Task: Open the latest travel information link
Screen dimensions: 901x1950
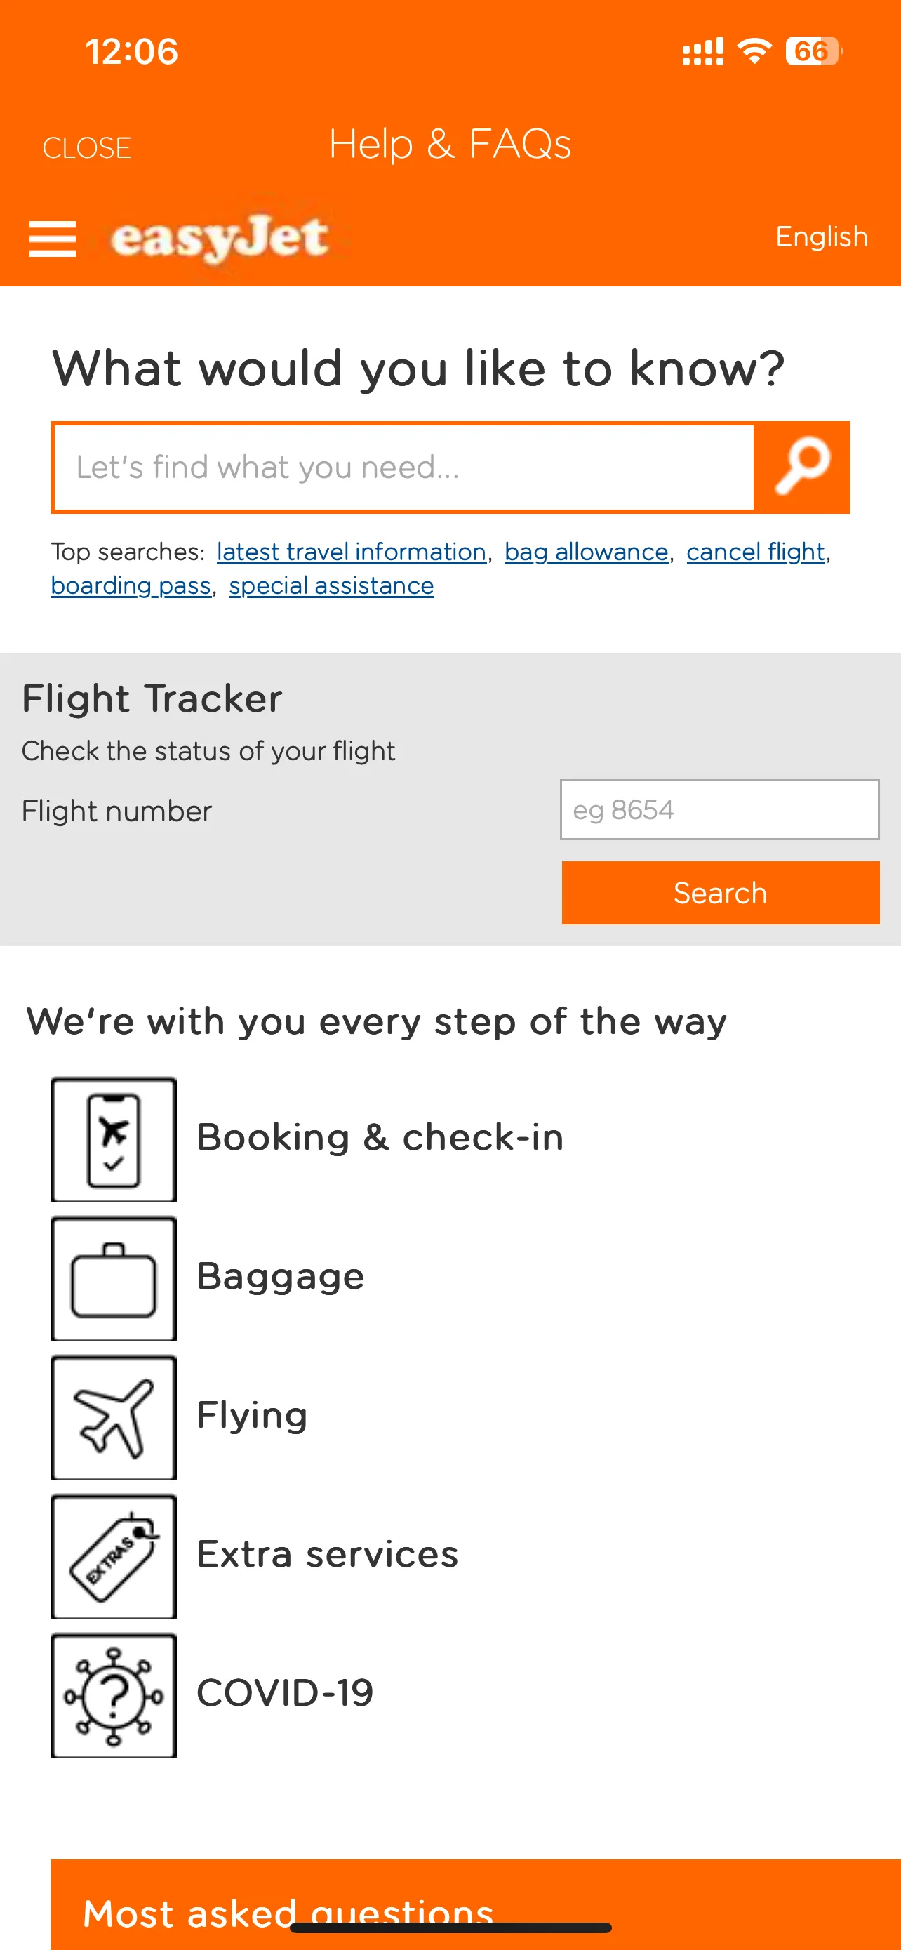Action: pyautogui.click(x=351, y=552)
